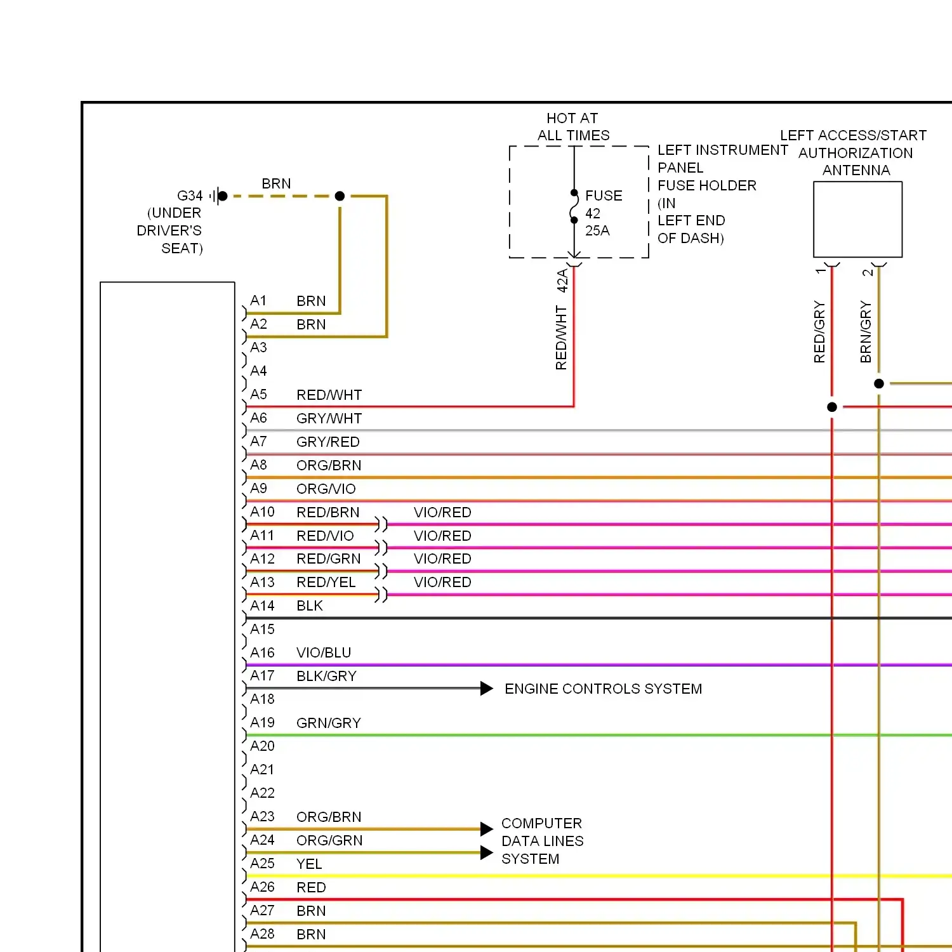This screenshot has width=952, height=952.
Task: Click the RED/BRN label at A10
Action: pos(327,512)
